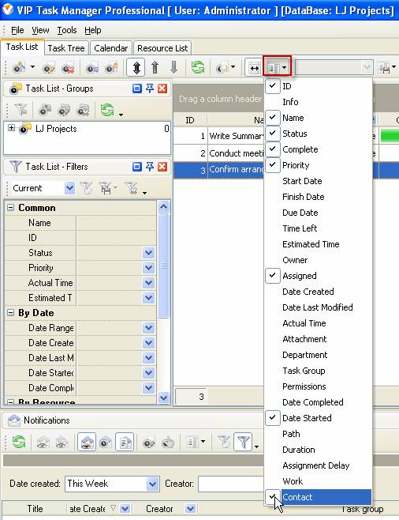Switch to the Resource List tab

click(162, 48)
